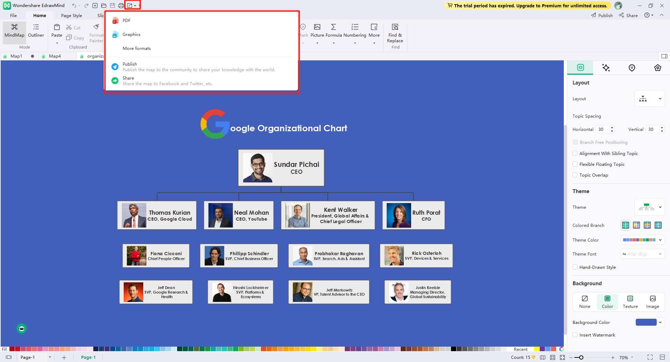670x362 pixels.
Task: Export the map as PDF
Action: tap(126, 20)
